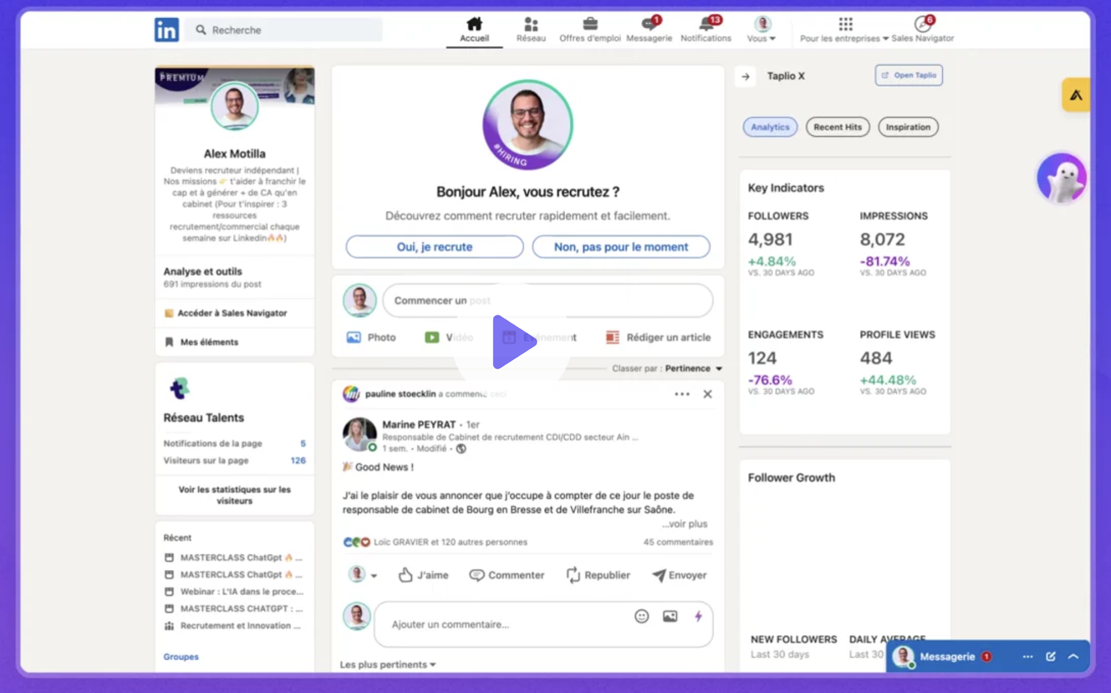Select the Inspiration pill
This screenshot has width=1111, height=693.
(908, 127)
